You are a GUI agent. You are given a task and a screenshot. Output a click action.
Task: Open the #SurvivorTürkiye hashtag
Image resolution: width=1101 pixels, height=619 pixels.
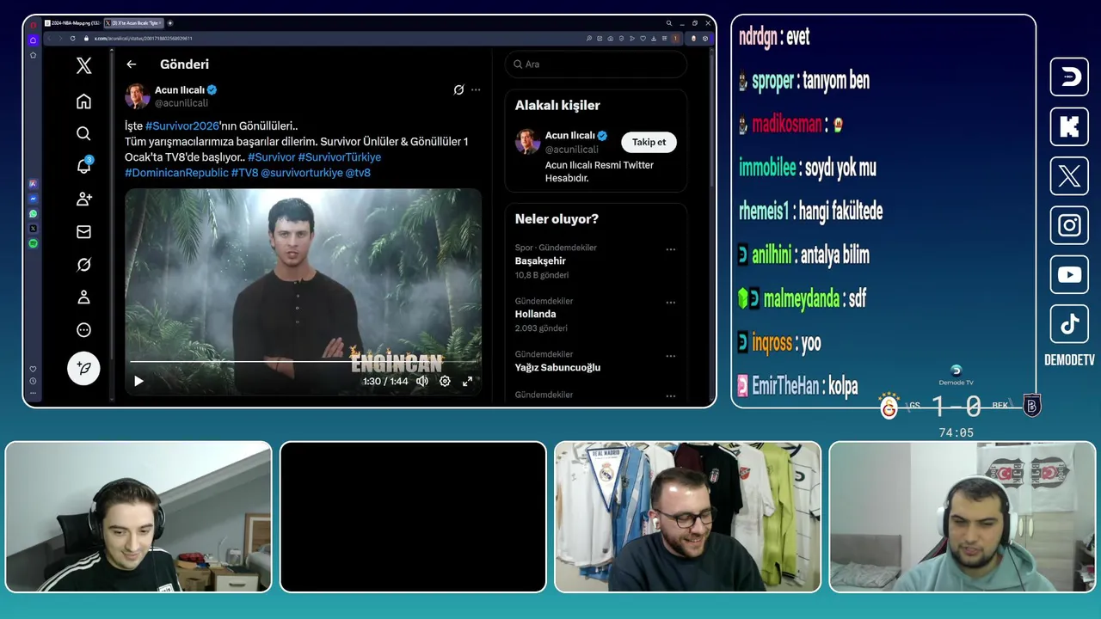point(339,157)
